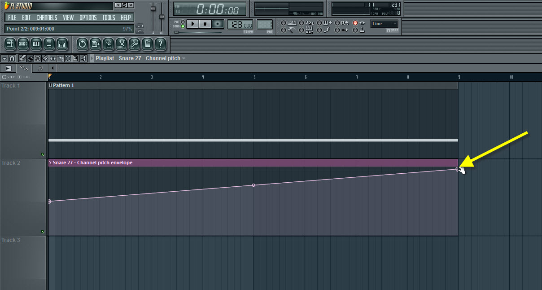Screen dimensions: 542x290
Task: Click the Play button
Action: pos(192,24)
